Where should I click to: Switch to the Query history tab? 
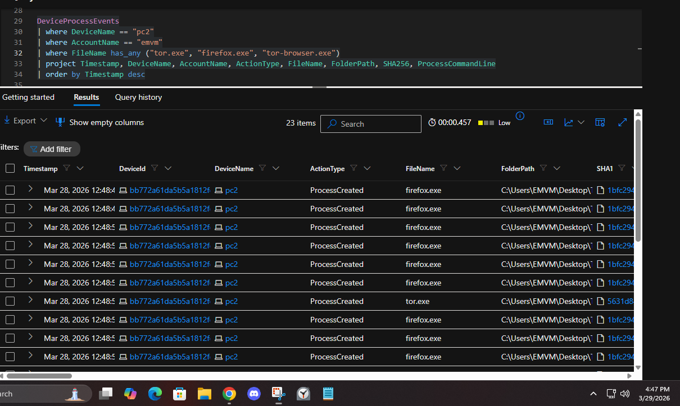click(138, 97)
